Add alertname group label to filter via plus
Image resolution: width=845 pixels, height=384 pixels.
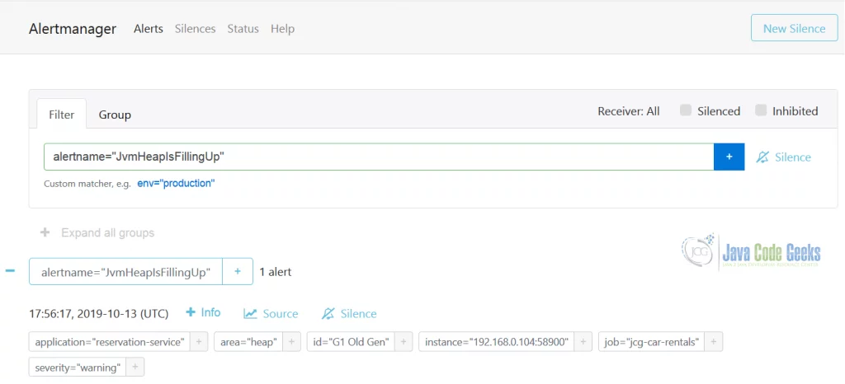point(238,272)
